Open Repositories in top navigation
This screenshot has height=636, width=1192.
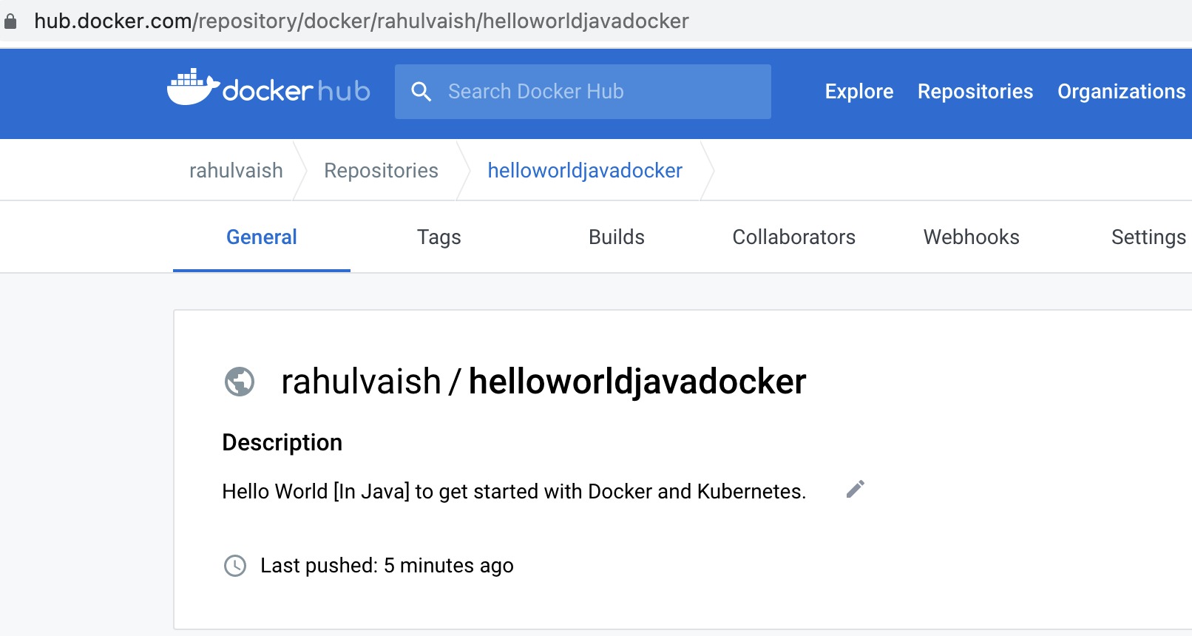tap(975, 92)
